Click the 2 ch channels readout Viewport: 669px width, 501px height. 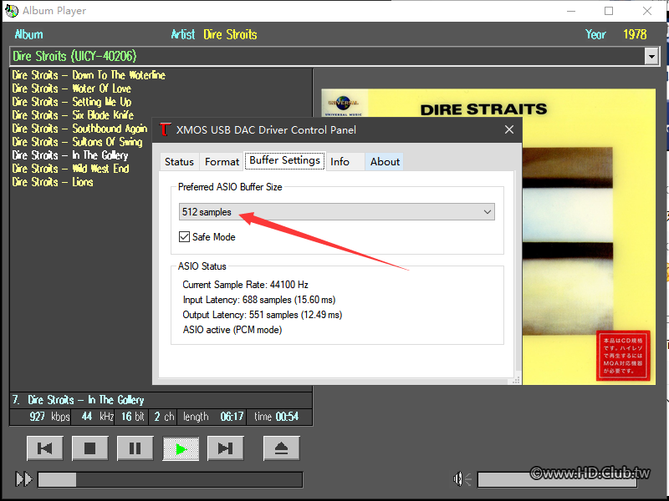click(164, 417)
